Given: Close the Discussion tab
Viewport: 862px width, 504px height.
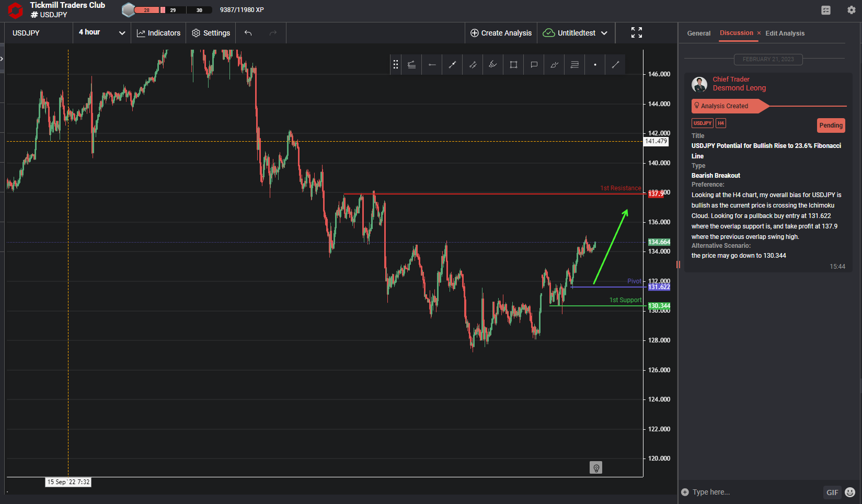Looking at the screenshot, I should point(759,33).
